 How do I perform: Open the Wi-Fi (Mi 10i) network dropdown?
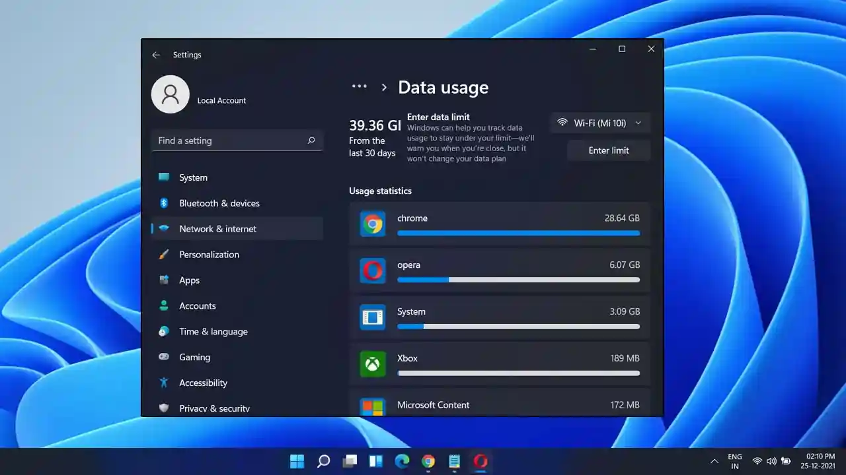pos(600,123)
